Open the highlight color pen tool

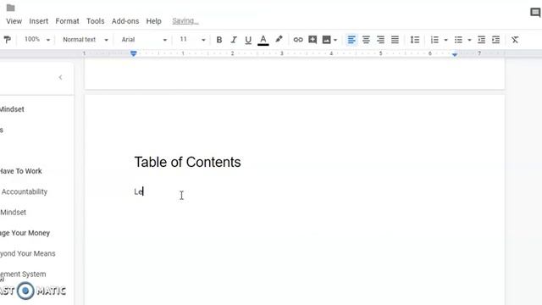[279, 40]
